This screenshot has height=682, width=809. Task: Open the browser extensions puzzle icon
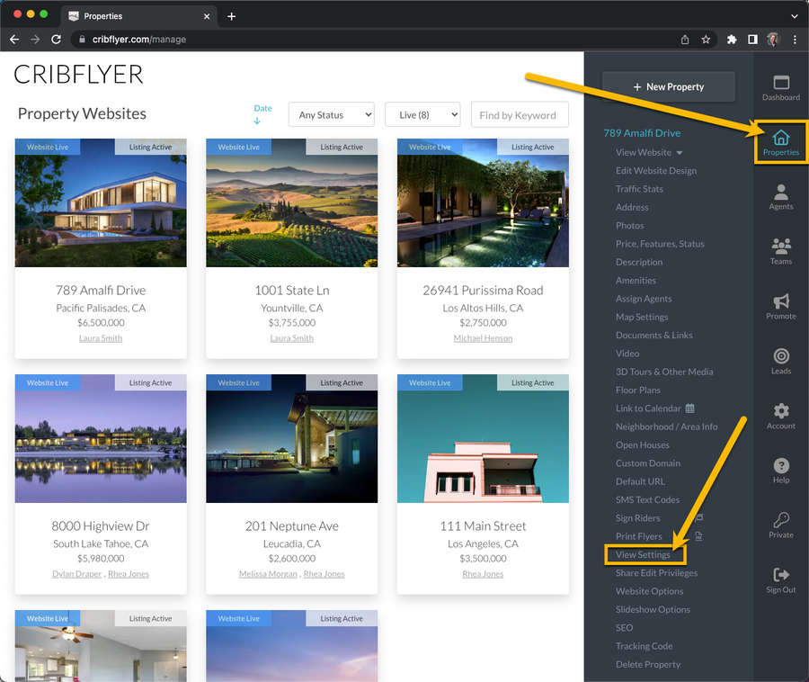pos(732,40)
